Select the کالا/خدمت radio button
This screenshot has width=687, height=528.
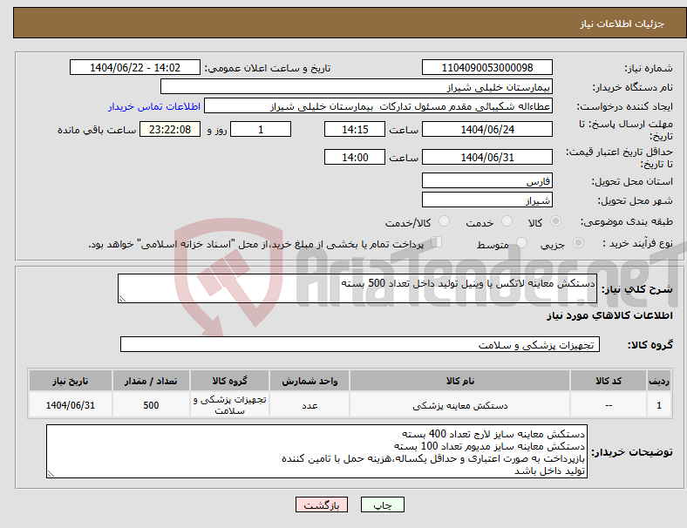(445, 221)
